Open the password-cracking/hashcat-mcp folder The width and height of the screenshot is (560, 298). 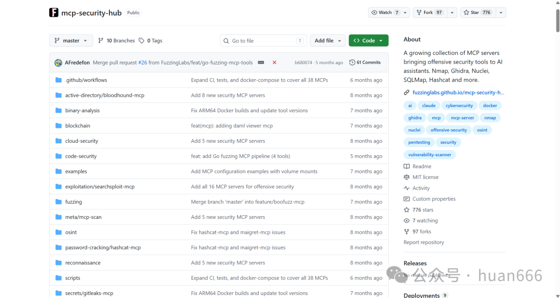tap(103, 247)
